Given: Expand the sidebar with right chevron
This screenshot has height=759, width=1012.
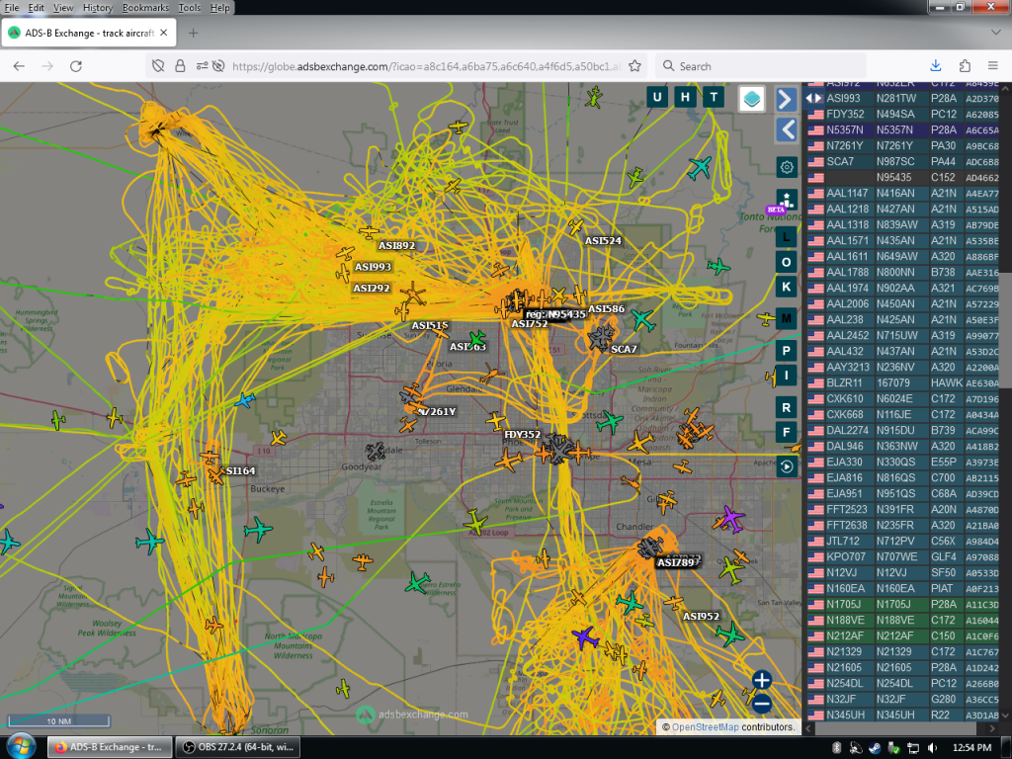Looking at the screenshot, I should (x=786, y=100).
